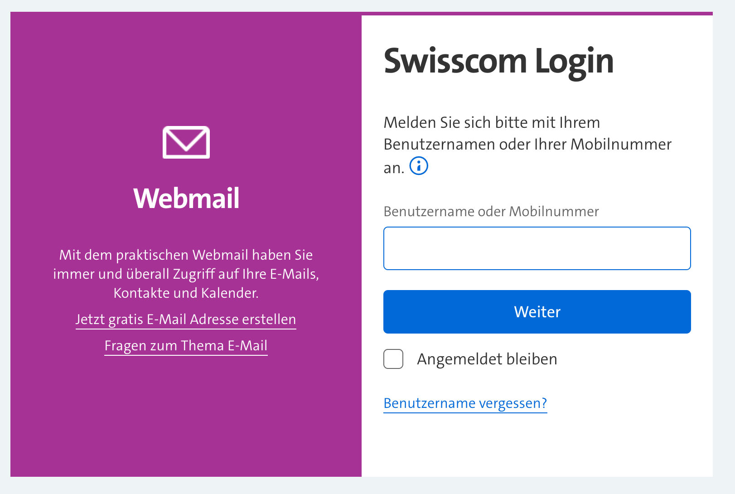Click the thin purple stripe above the login panel
The height and width of the screenshot is (494, 735).
[x=537, y=14]
